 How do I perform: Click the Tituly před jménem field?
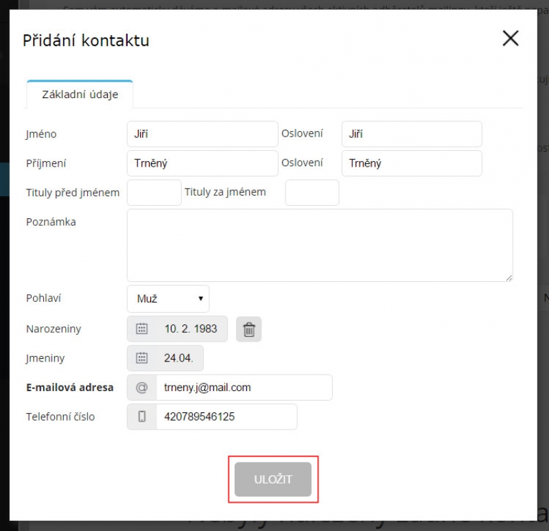154,193
